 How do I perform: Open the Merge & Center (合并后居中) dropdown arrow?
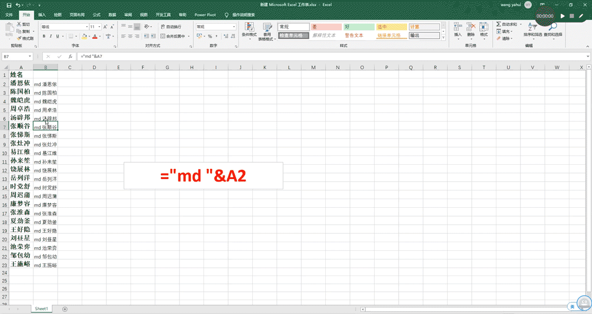click(189, 36)
